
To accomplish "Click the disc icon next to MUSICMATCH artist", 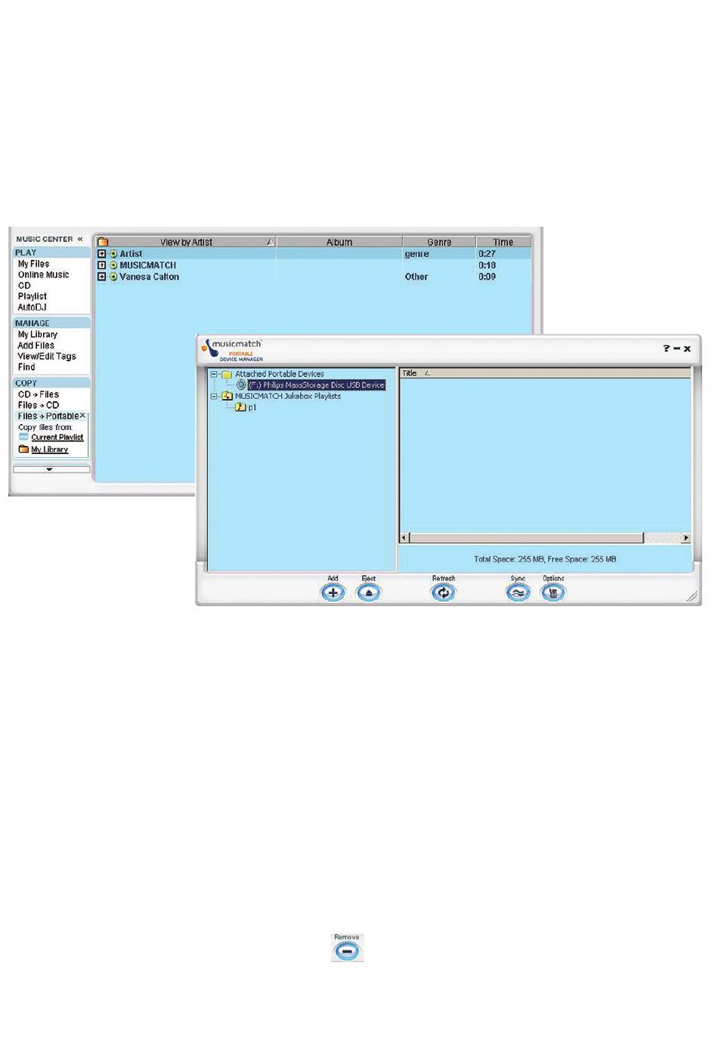I will tap(113, 265).
